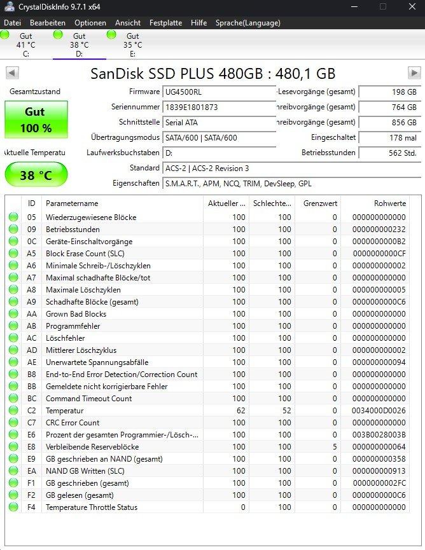
Task: Click status circle of Command Timeout Count row
Action: [x=13, y=399]
